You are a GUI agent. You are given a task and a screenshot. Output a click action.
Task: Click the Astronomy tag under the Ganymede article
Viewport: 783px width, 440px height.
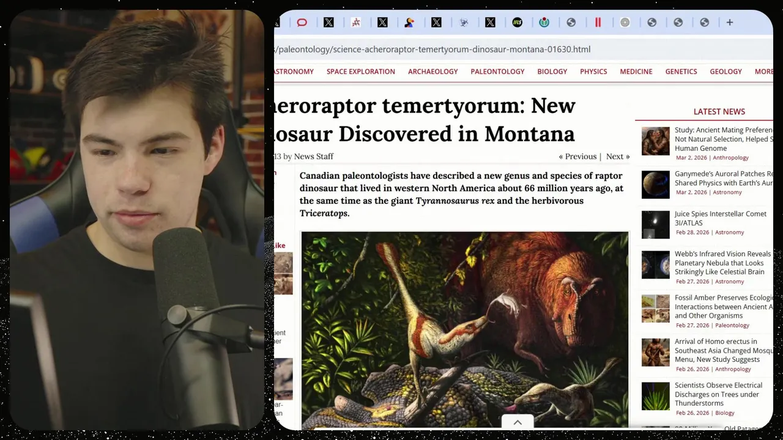[727, 193]
